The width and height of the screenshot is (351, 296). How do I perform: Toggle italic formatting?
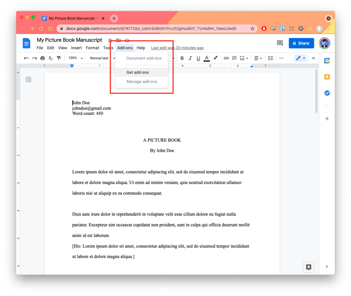pyautogui.click(x=190, y=58)
